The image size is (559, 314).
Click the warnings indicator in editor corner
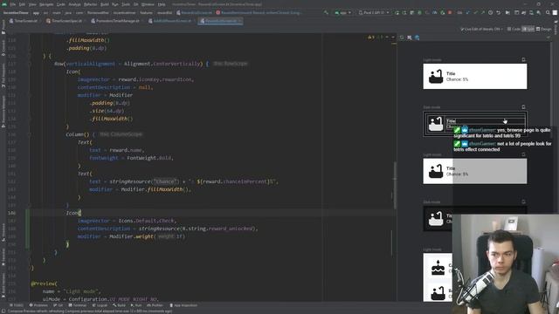coord(371,37)
